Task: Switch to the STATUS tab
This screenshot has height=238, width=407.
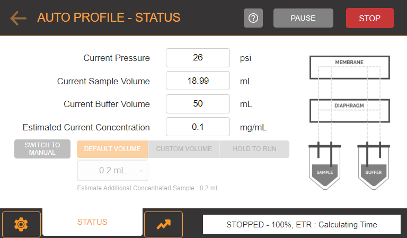Action: 92,222
